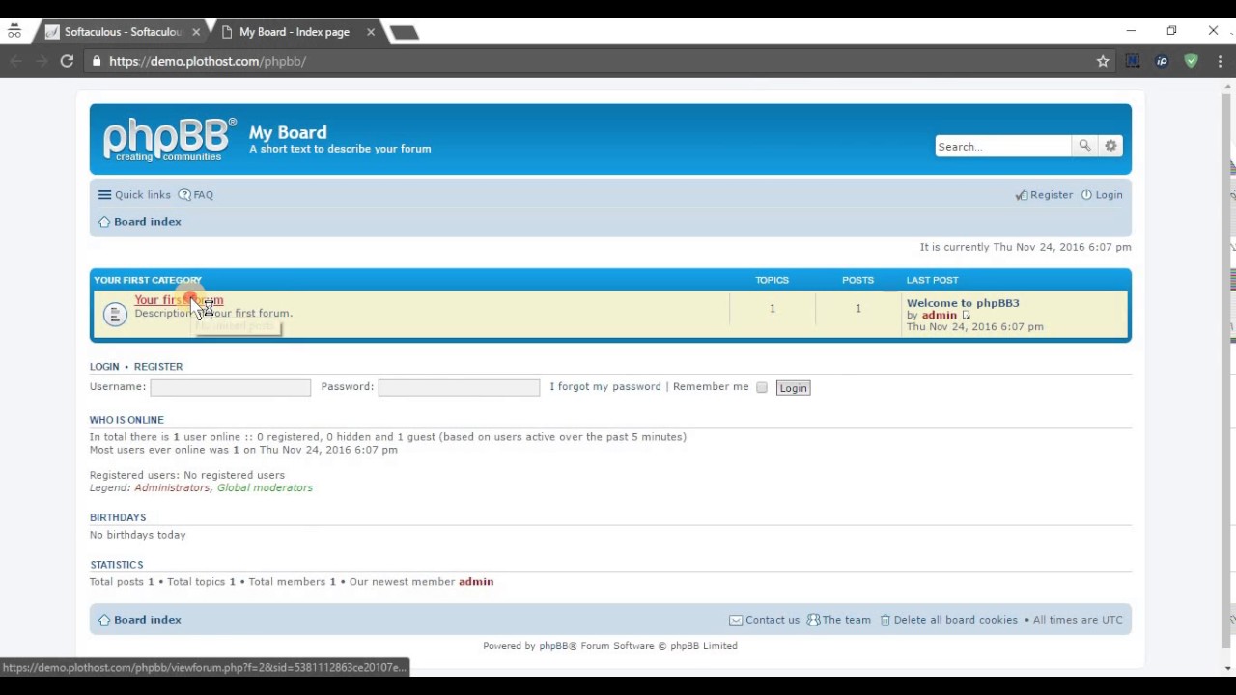
Task: Bookmark this page with the star icon
Action: click(x=1103, y=61)
